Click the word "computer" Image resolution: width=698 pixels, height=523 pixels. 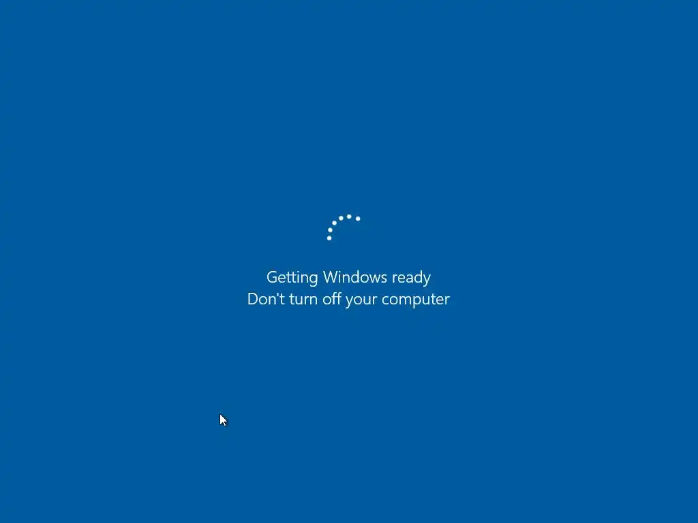(x=416, y=300)
